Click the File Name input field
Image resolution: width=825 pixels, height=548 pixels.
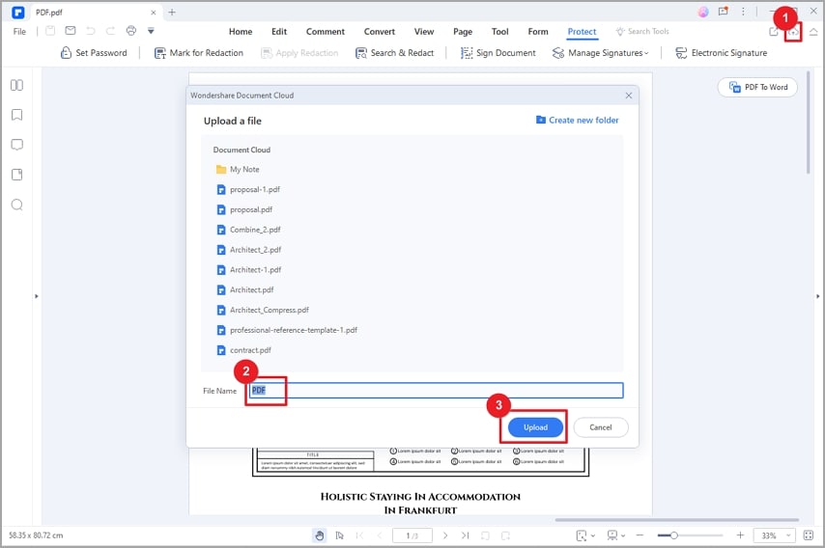[x=437, y=391]
